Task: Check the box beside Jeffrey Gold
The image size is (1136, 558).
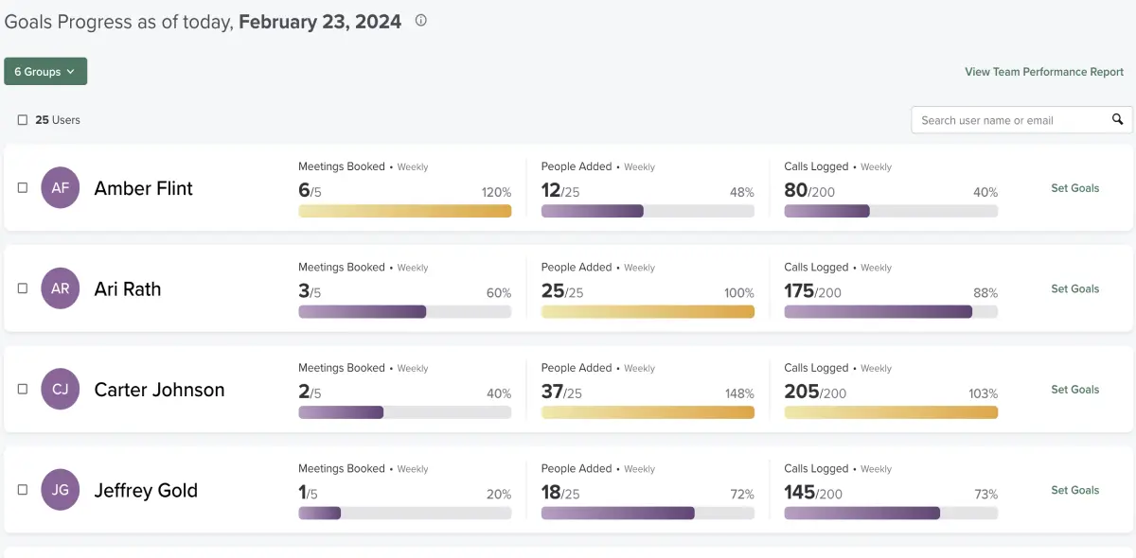Action: (x=23, y=490)
